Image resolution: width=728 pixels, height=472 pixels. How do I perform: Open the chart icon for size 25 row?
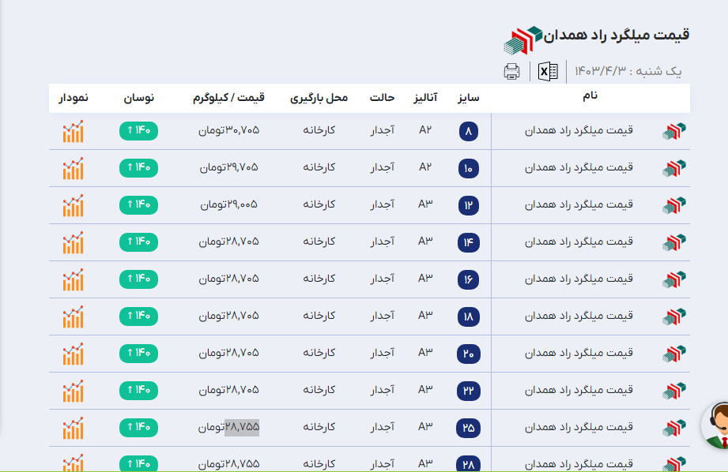click(x=74, y=428)
